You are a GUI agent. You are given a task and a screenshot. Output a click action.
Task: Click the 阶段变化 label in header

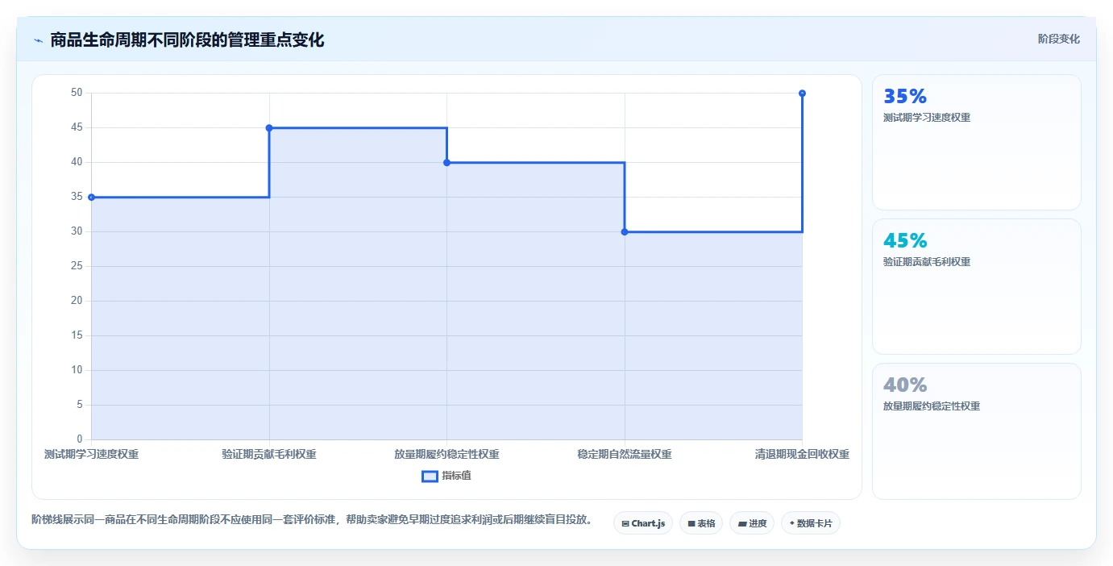click(1058, 39)
